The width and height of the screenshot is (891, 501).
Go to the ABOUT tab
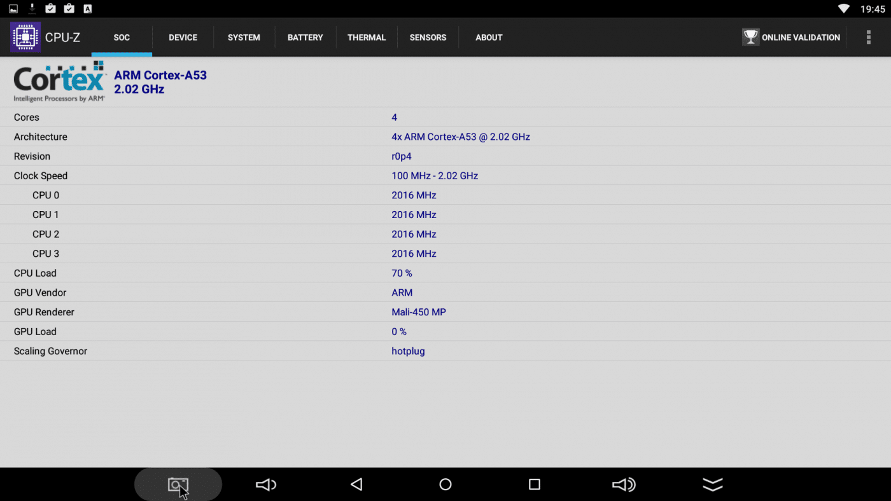click(x=489, y=38)
